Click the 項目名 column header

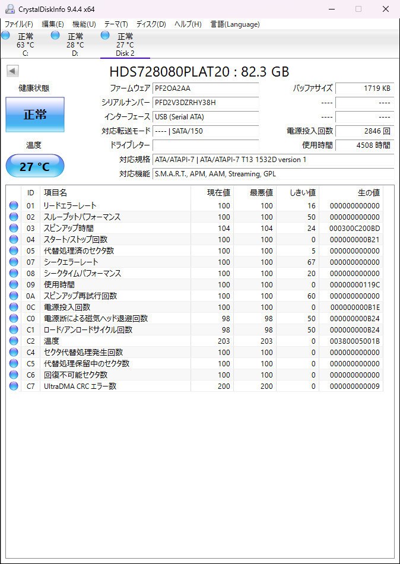[x=115, y=193]
